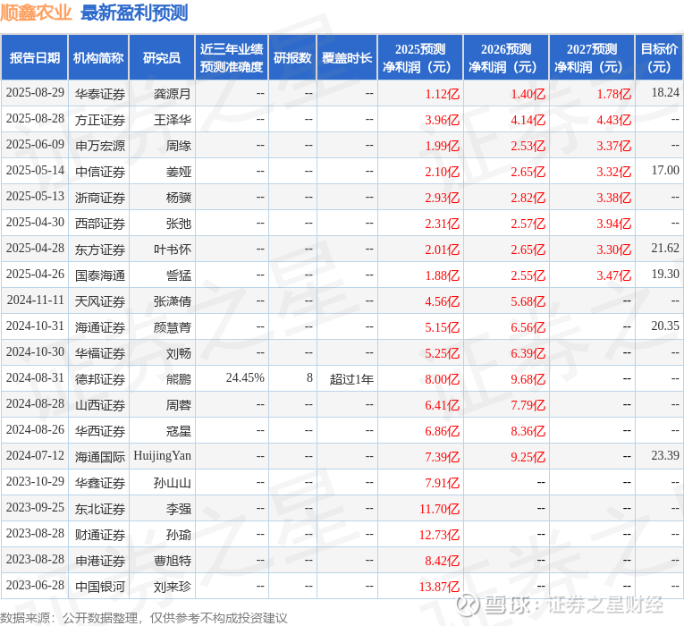Select the 方正证券 institution cell
Image resolution: width=684 pixels, height=626 pixels.
tap(100, 120)
